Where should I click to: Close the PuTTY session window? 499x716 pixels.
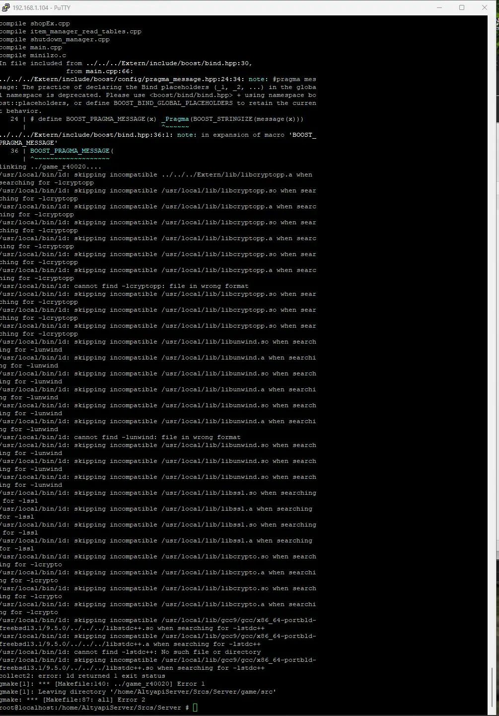click(485, 7)
